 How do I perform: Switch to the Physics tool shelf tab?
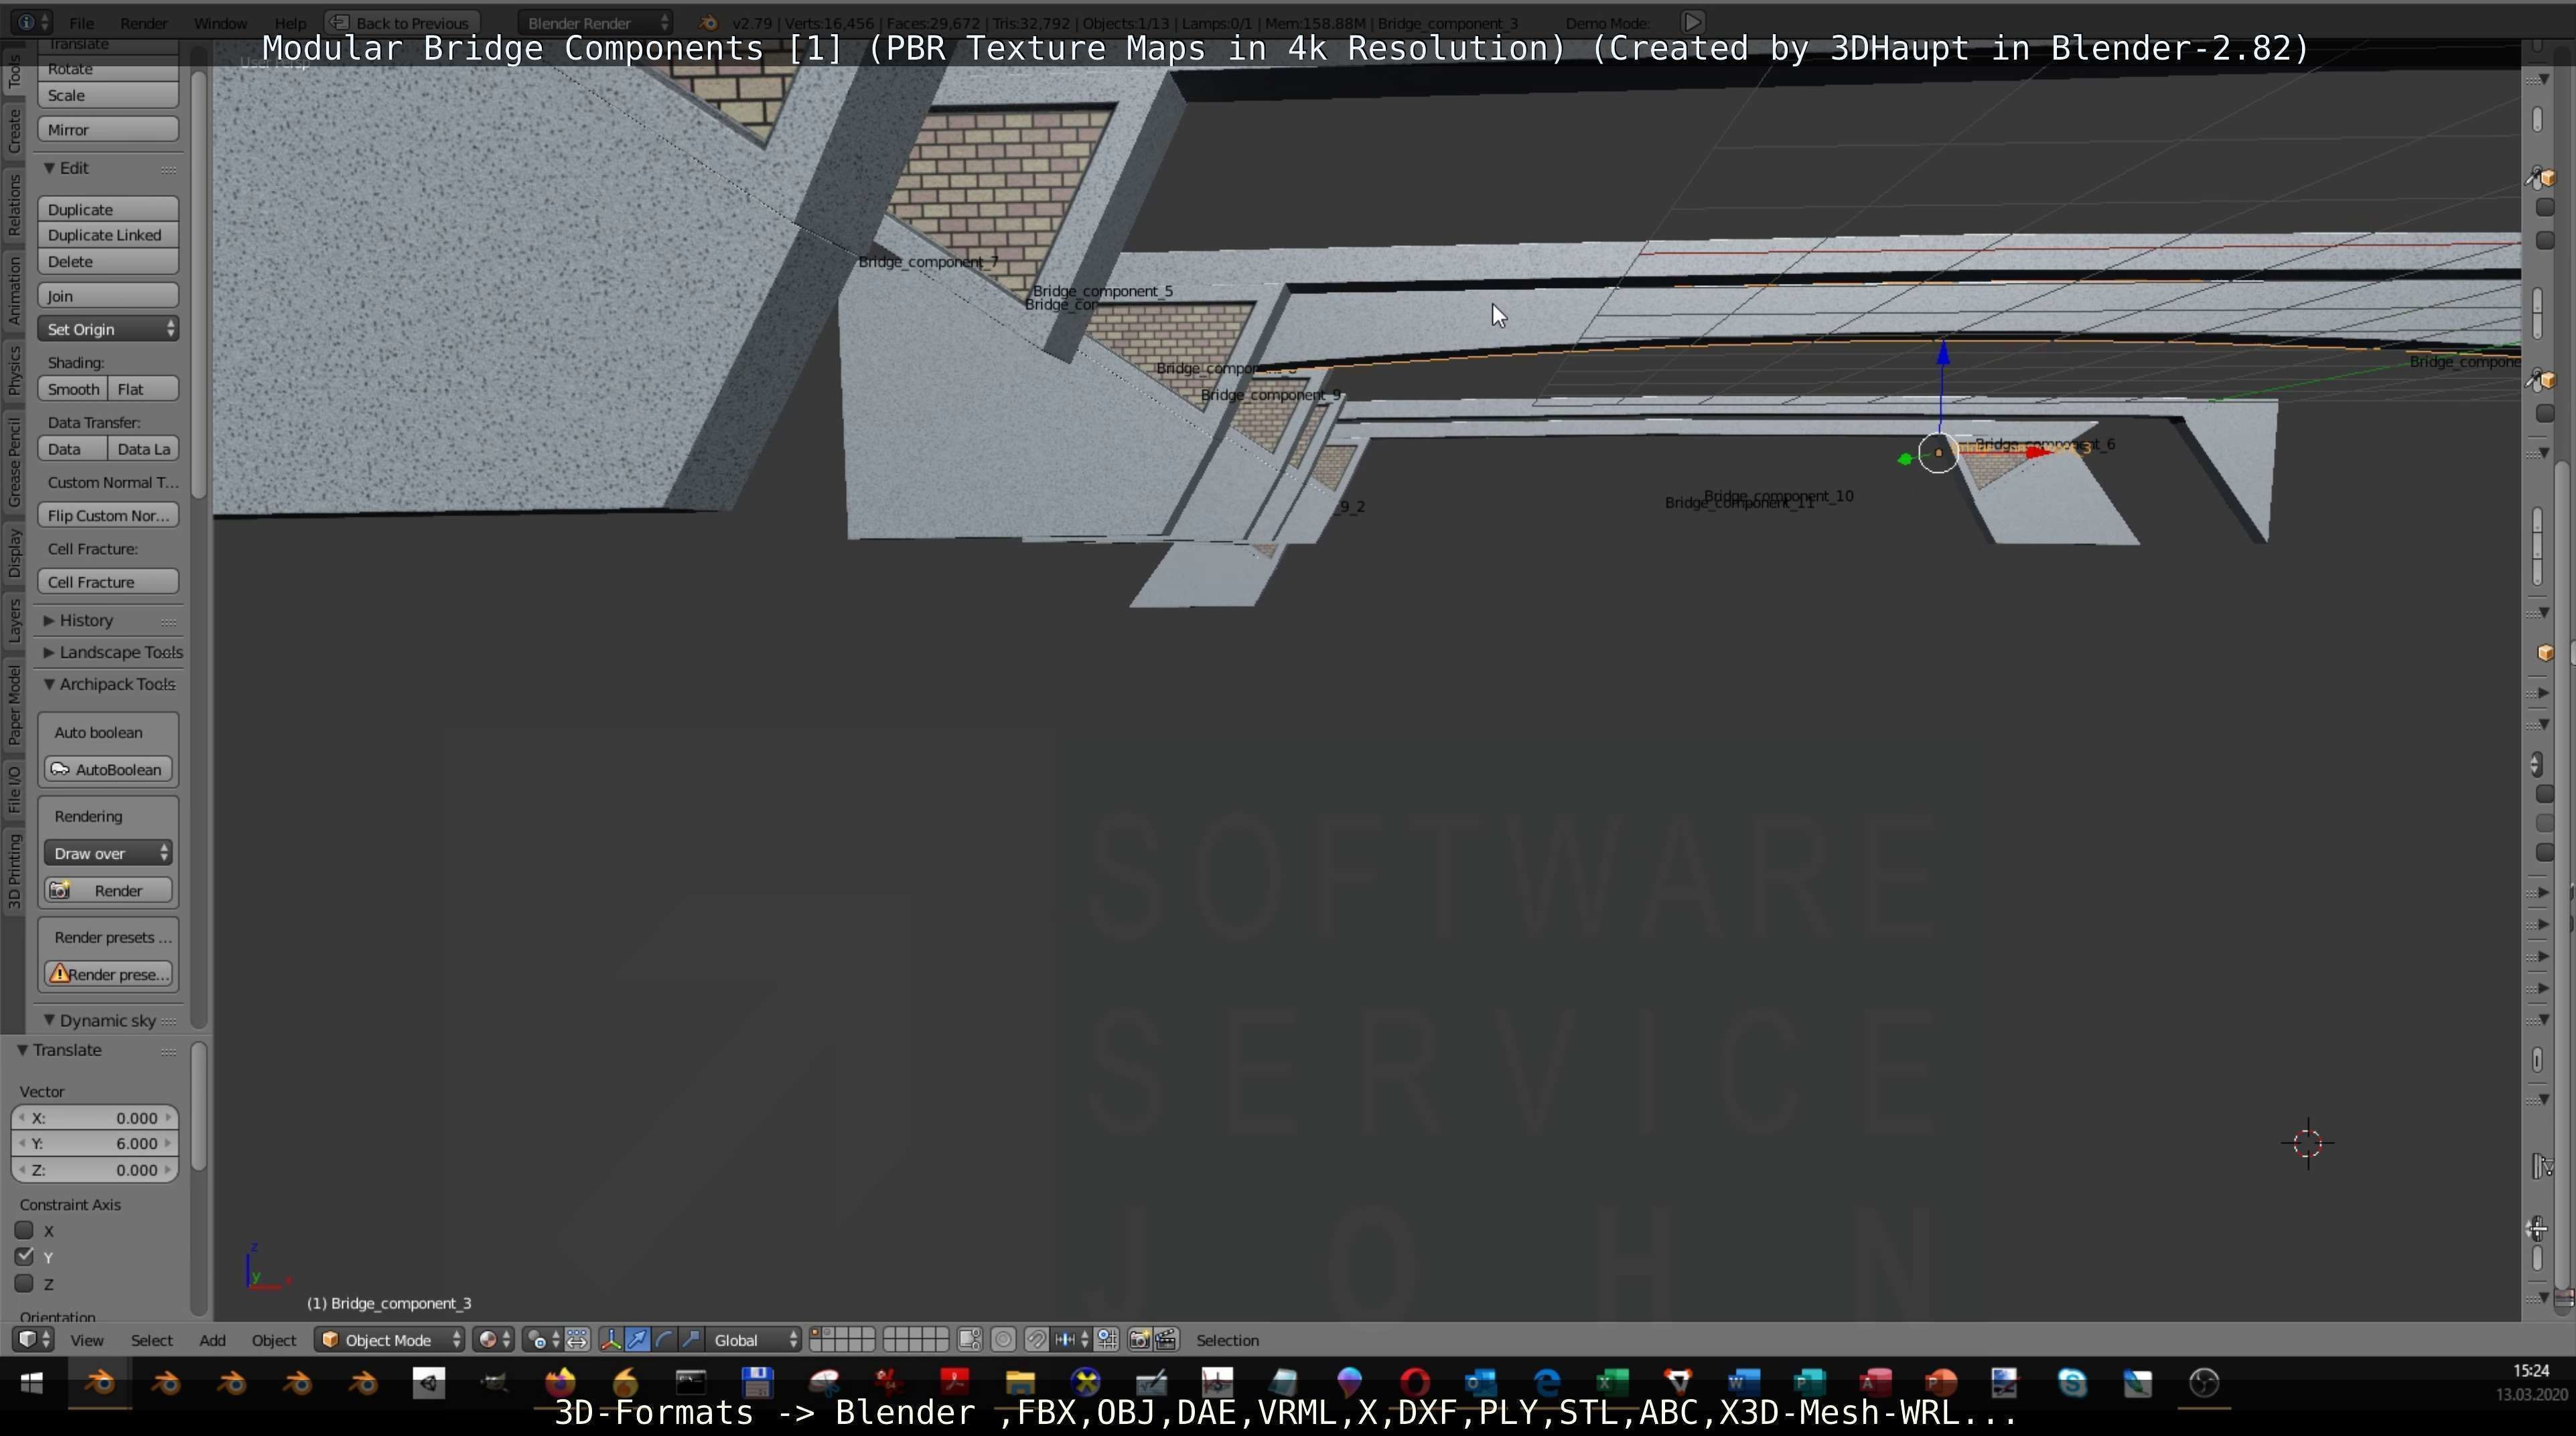[14, 370]
